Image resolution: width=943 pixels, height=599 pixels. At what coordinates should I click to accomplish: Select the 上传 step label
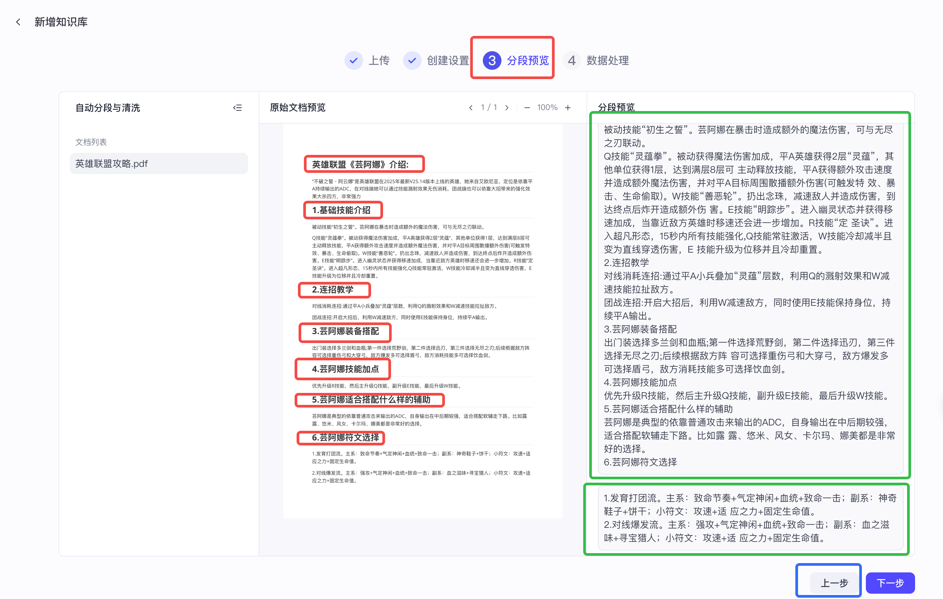pyautogui.click(x=379, y=60)
